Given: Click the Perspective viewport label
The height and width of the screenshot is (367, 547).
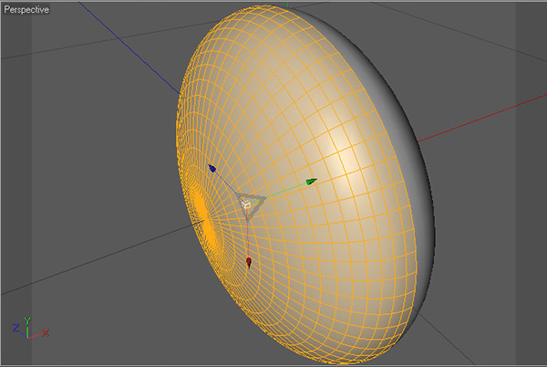Looking at the screenshot, I should tap(26, 9).
